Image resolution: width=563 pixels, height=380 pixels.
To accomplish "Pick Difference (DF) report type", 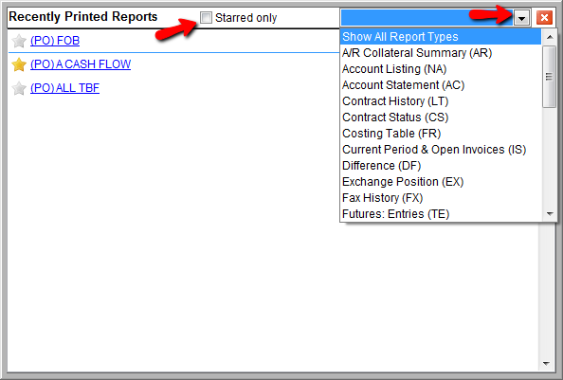I will pyautogui.click(x=441, y=166).
